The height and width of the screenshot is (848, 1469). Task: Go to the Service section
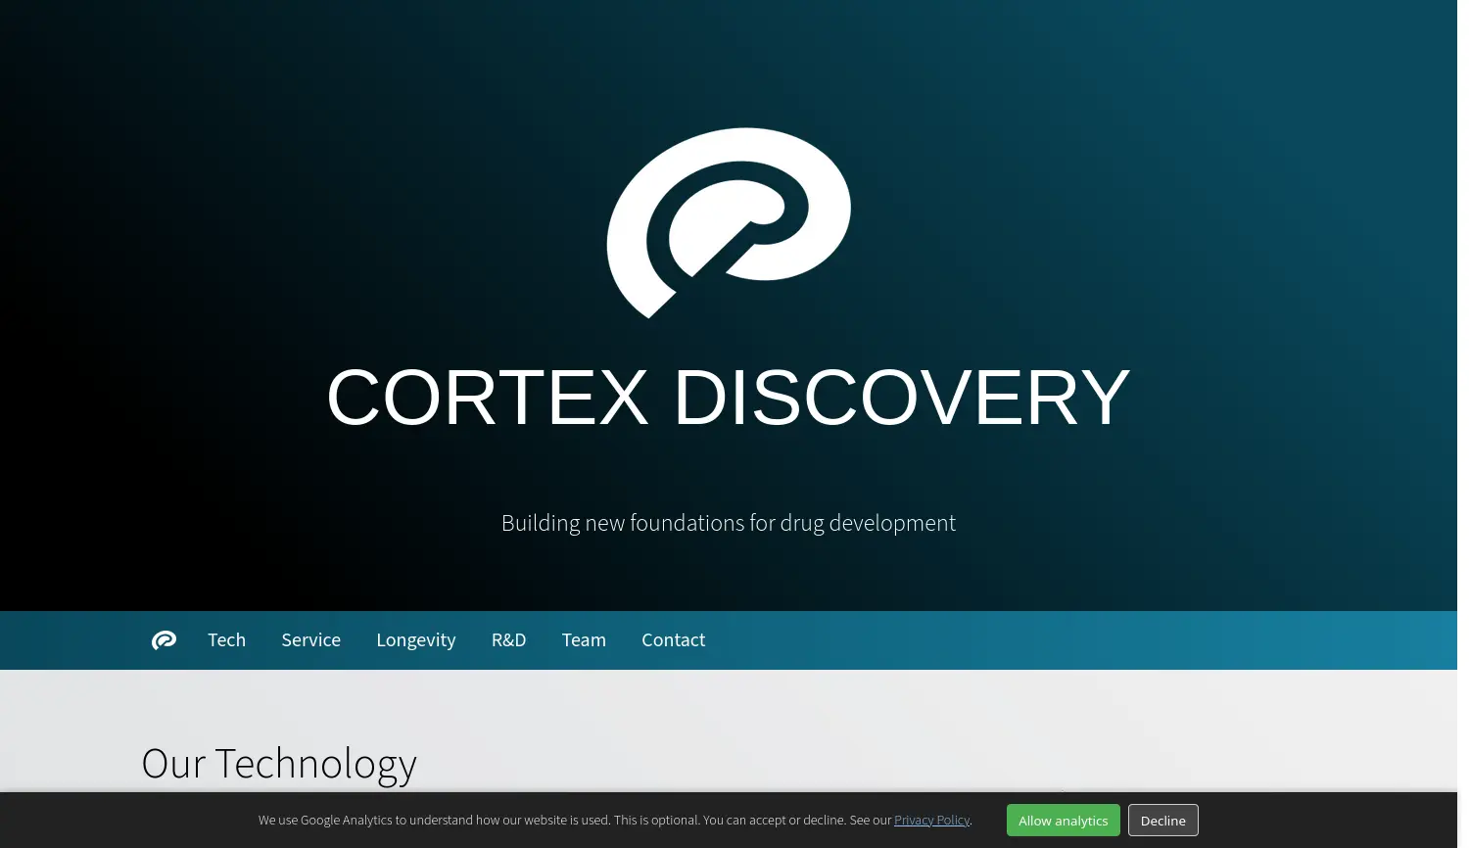tap(311, 640)
